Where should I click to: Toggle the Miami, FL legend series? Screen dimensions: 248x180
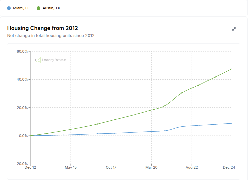[x=18, y=8]
